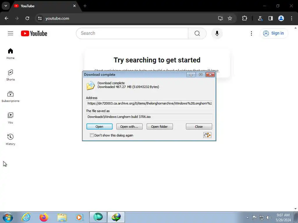Open Shorts in YouTube sidebar
The height and width of the screenshot is (223, 298).
(10, 75)
